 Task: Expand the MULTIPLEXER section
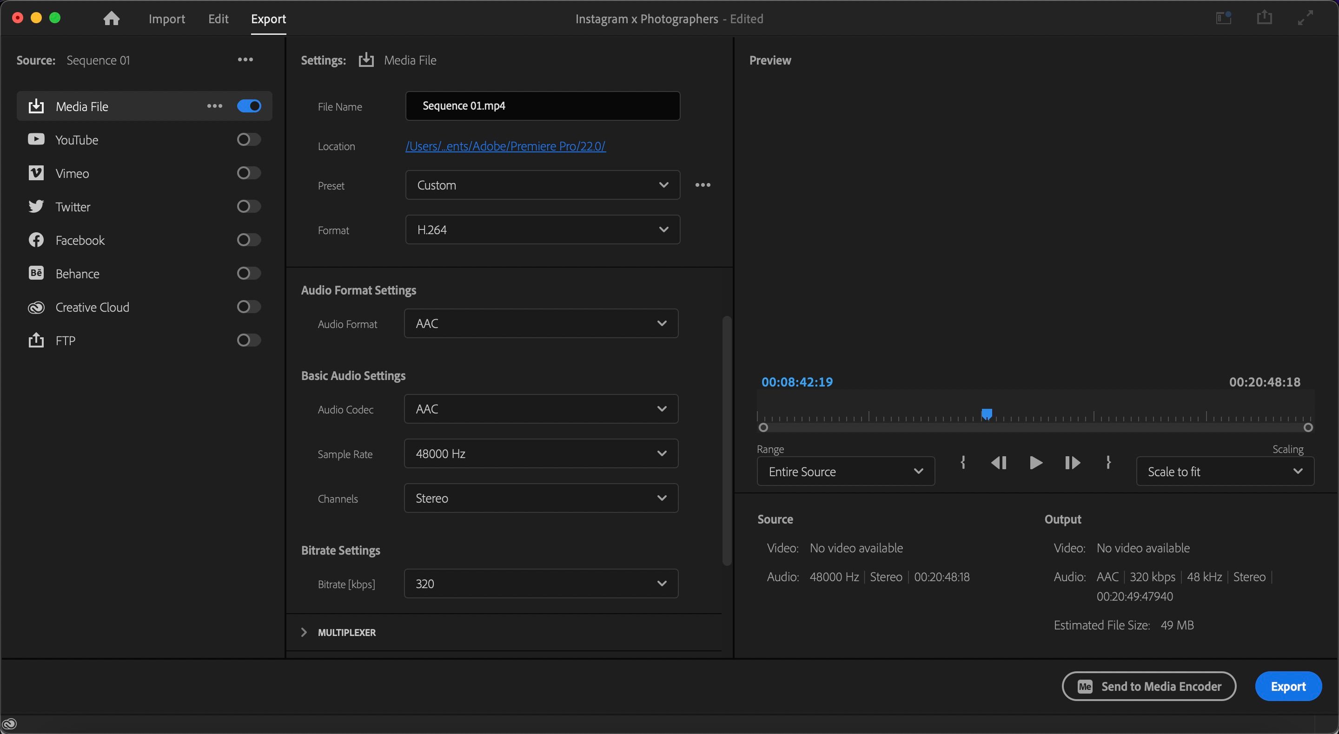[305, 632]
